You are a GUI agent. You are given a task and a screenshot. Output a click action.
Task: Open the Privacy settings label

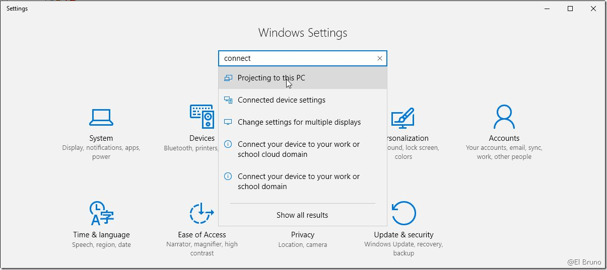(302, 235)
